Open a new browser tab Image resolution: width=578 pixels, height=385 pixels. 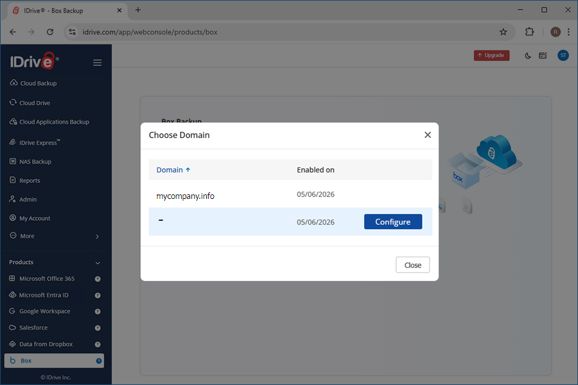138,10
